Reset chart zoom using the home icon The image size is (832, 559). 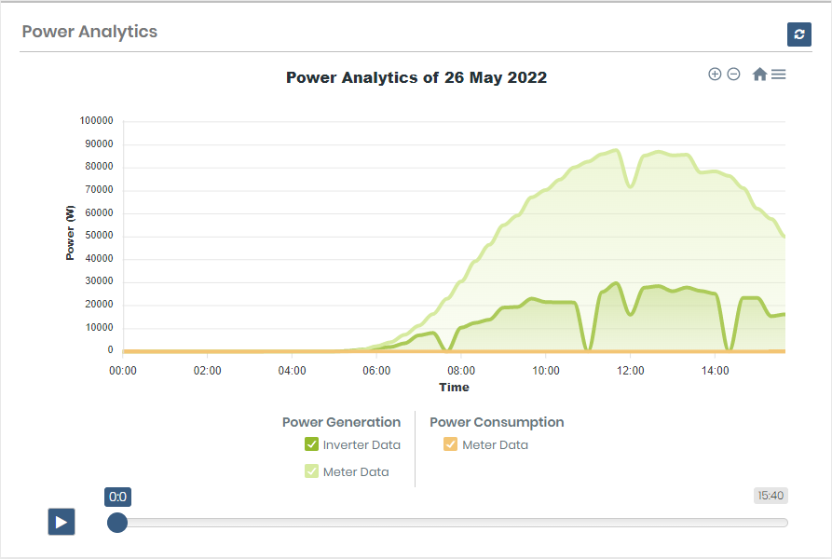click(759, 75)
